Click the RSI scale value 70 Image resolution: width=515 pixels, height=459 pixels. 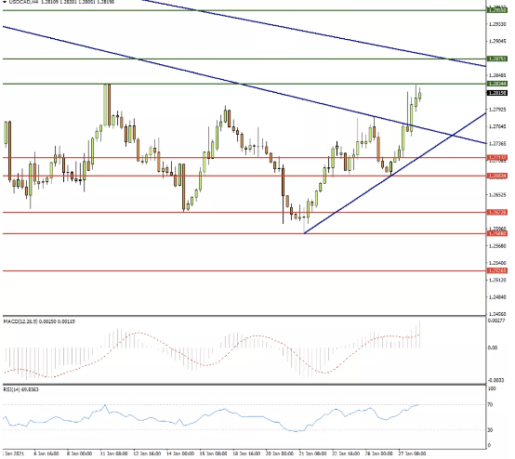tap(490, 405)
